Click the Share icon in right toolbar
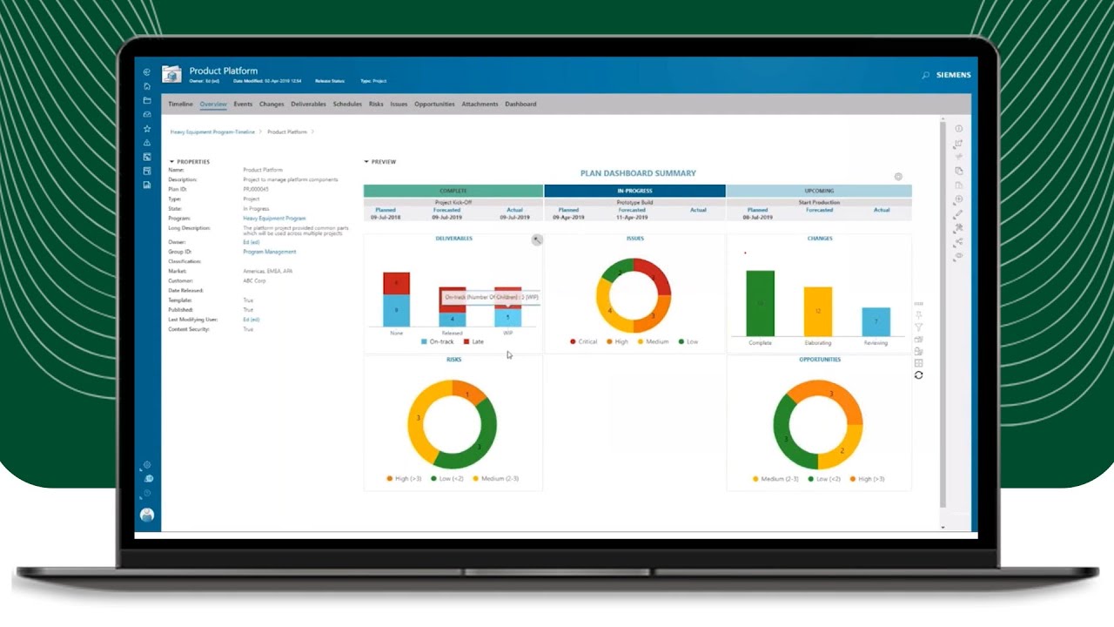The image size is (1114, 627). 959,242
